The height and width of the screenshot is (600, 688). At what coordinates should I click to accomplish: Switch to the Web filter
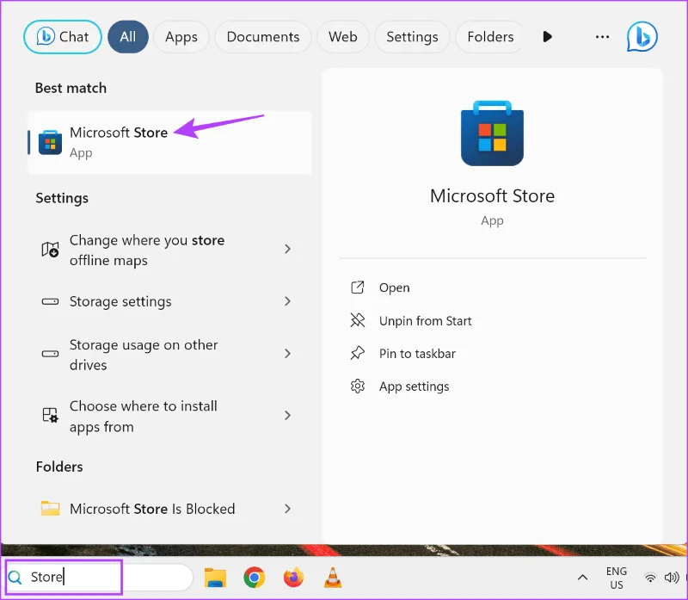point(342,37)
